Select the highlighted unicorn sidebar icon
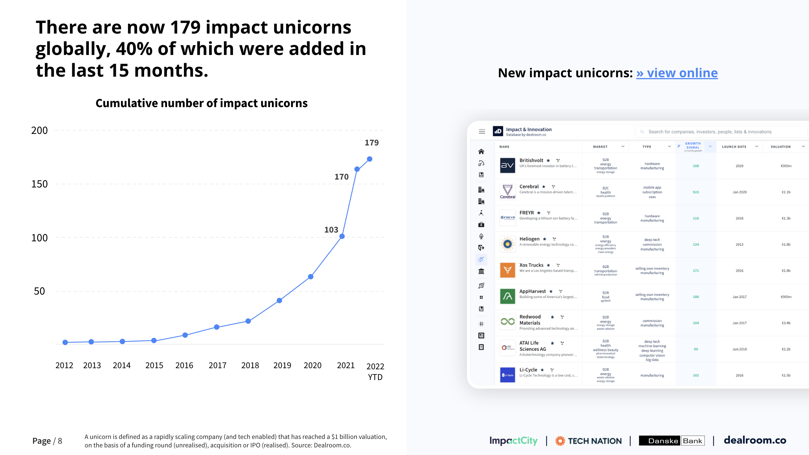 [x=481, y=260]
